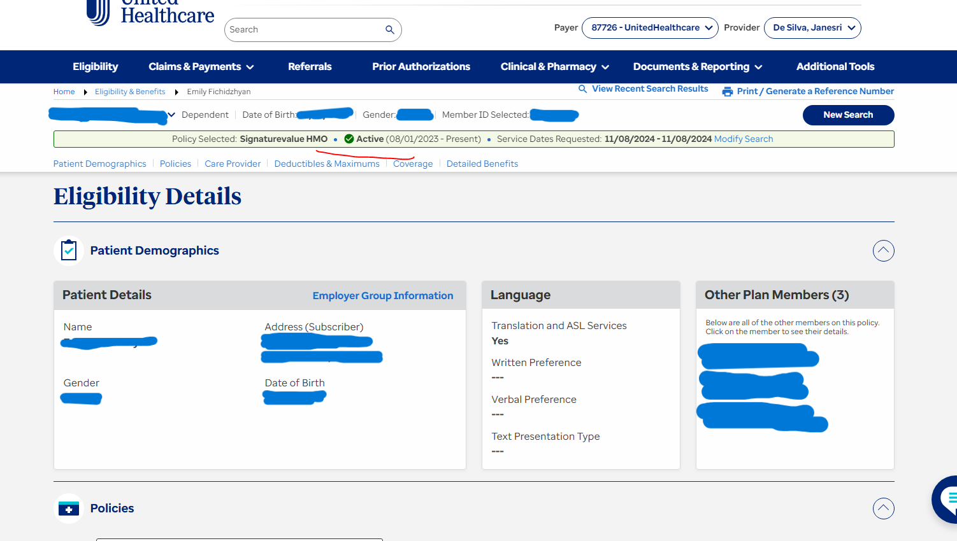The image size is (957, 541).
Task: Open the chat bubble widget
Action: [x=946, y=499]
